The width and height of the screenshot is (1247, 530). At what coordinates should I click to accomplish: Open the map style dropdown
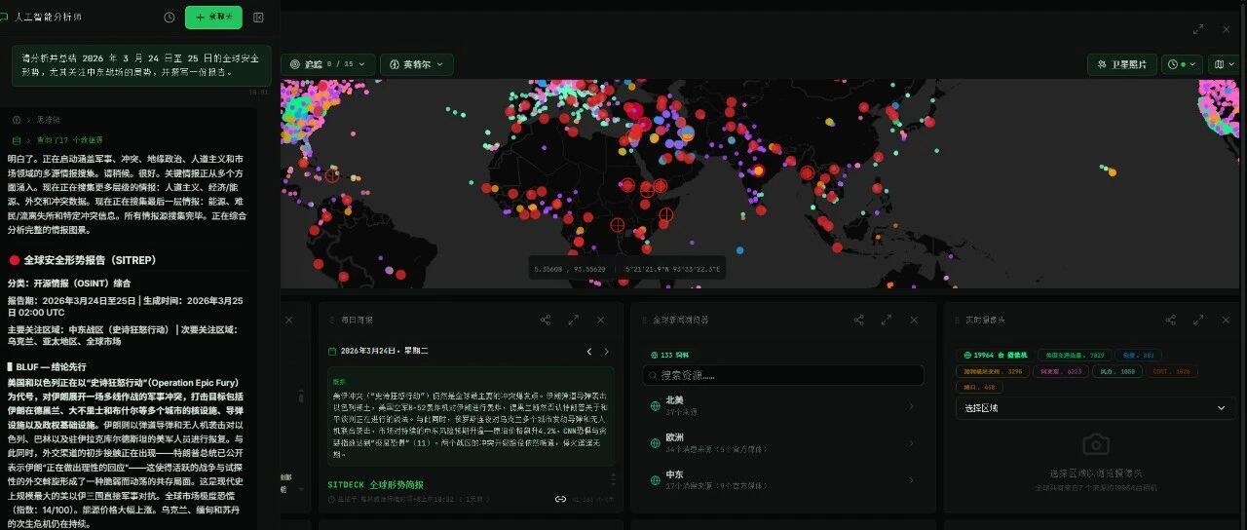pos(1224,64)
